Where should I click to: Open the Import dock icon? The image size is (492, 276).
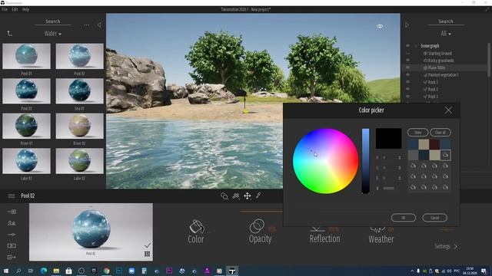tap(12, 212)
